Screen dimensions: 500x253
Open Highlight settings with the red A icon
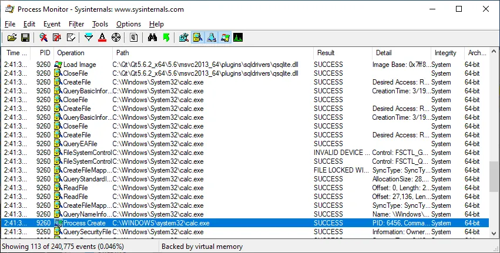[x=102, y=38]
